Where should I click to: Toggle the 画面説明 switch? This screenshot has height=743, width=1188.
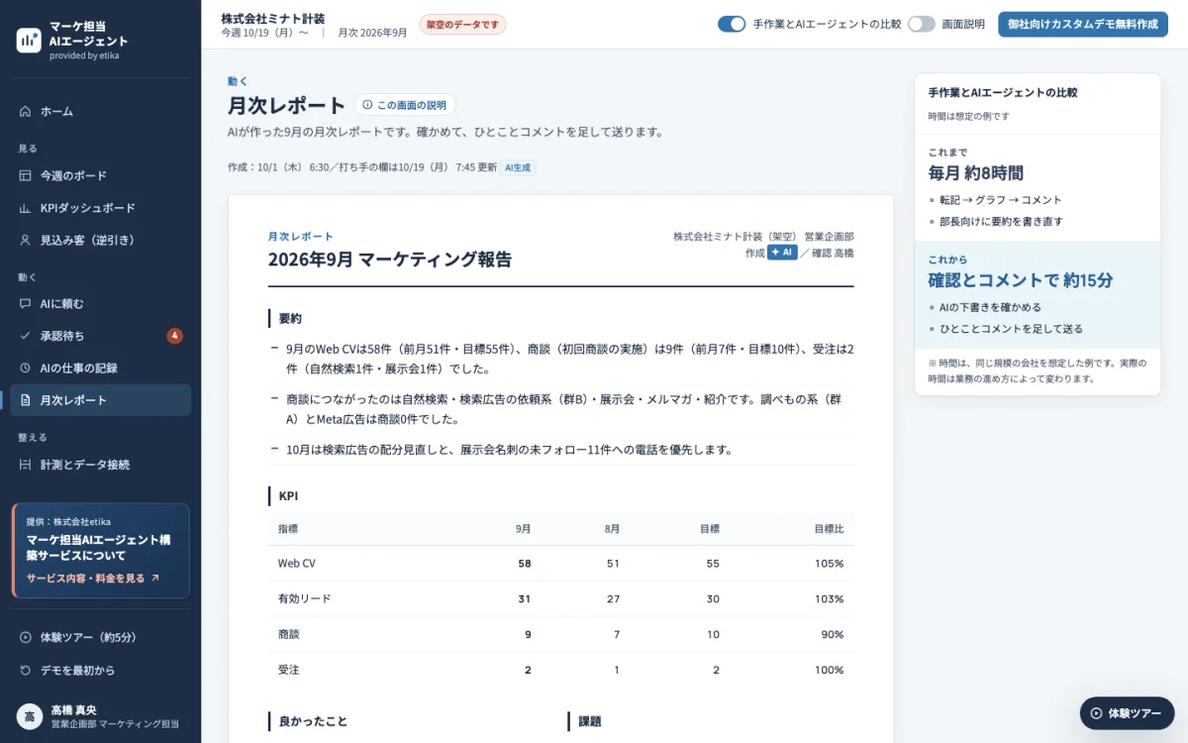(922, 24)
